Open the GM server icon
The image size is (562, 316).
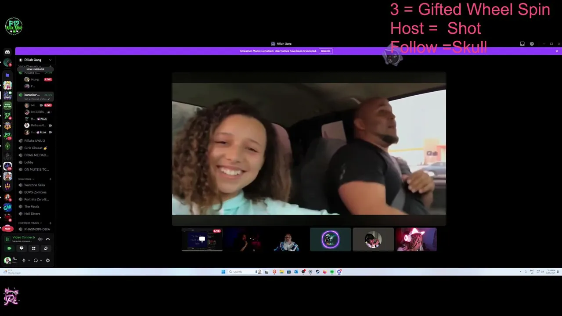[7, 207]
